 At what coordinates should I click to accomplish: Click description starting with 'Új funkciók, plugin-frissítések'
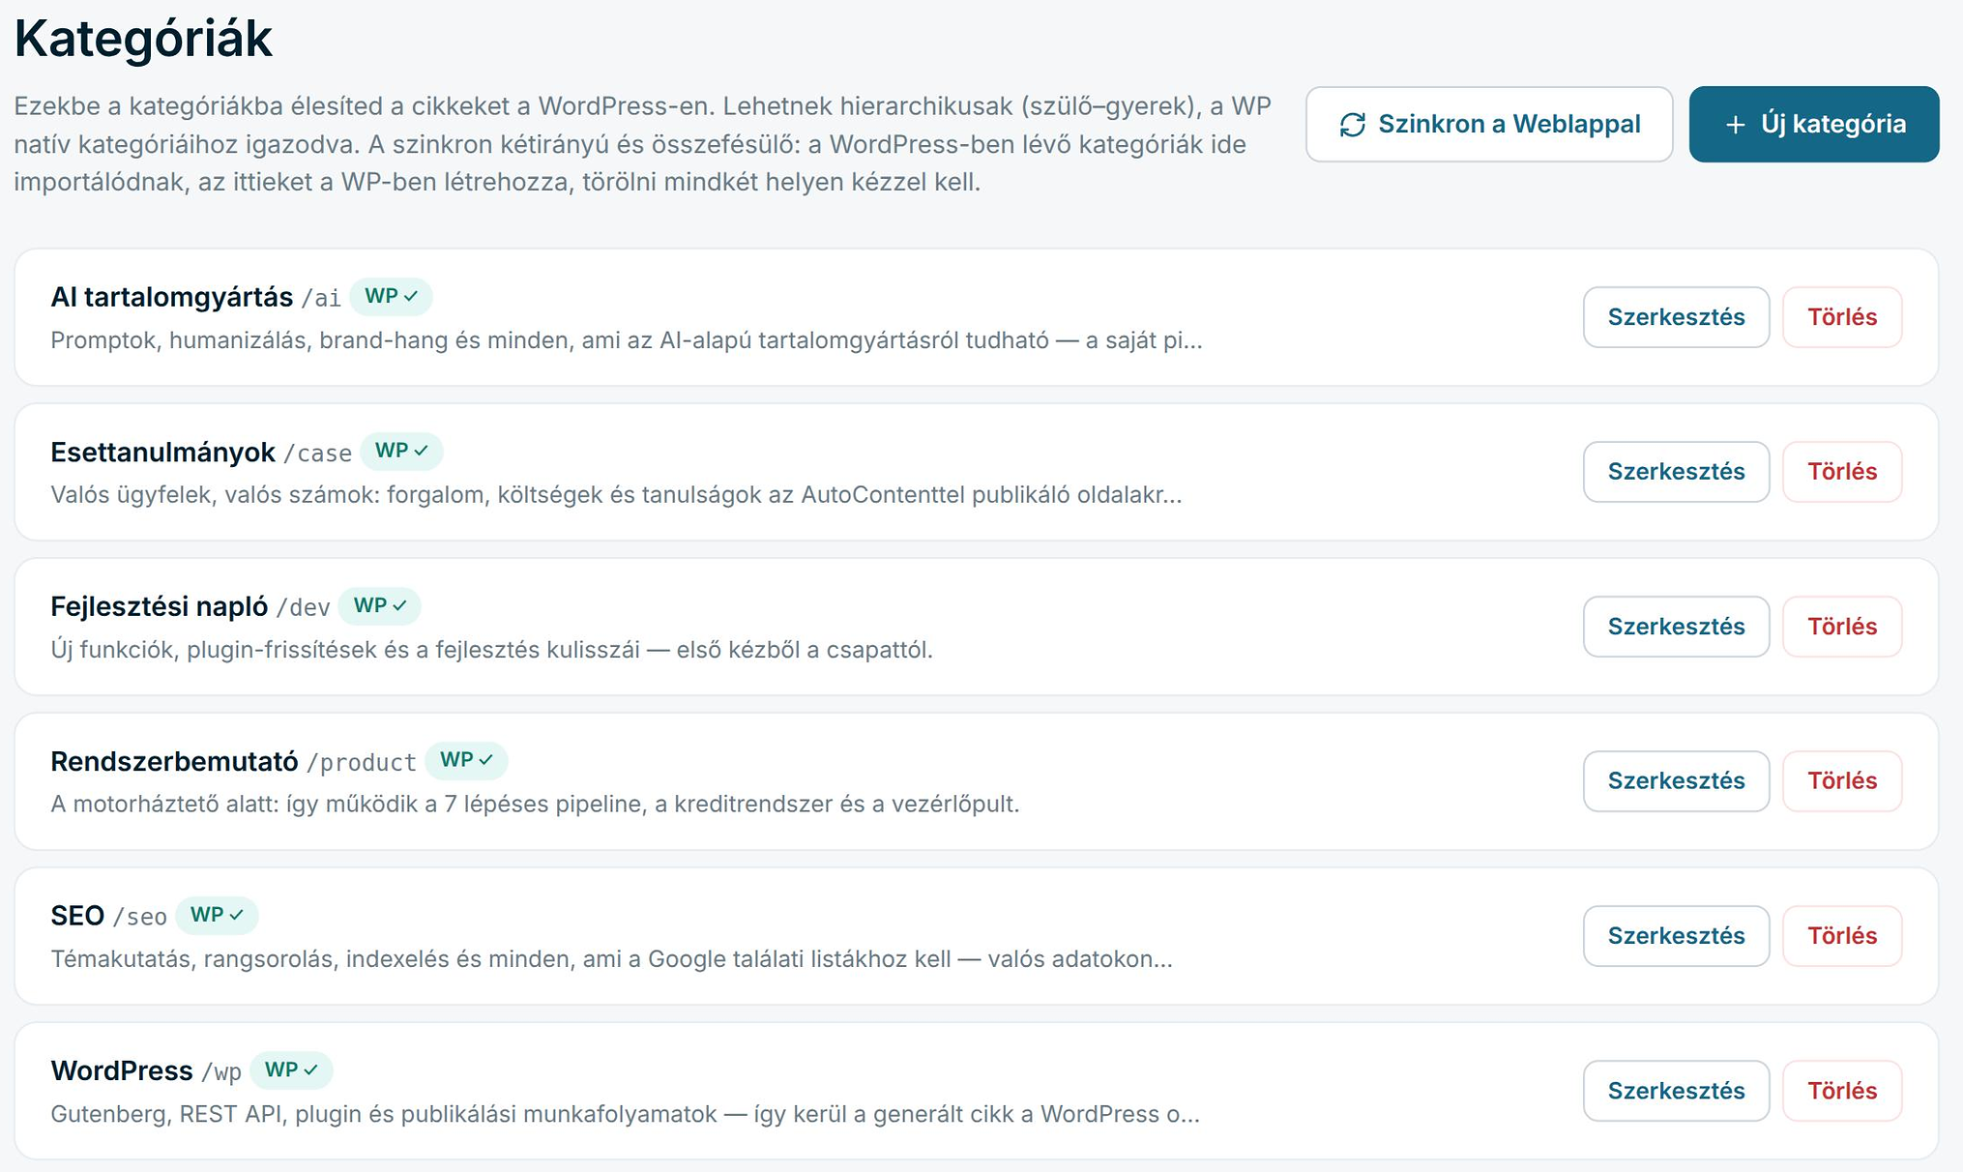point(491,650)
